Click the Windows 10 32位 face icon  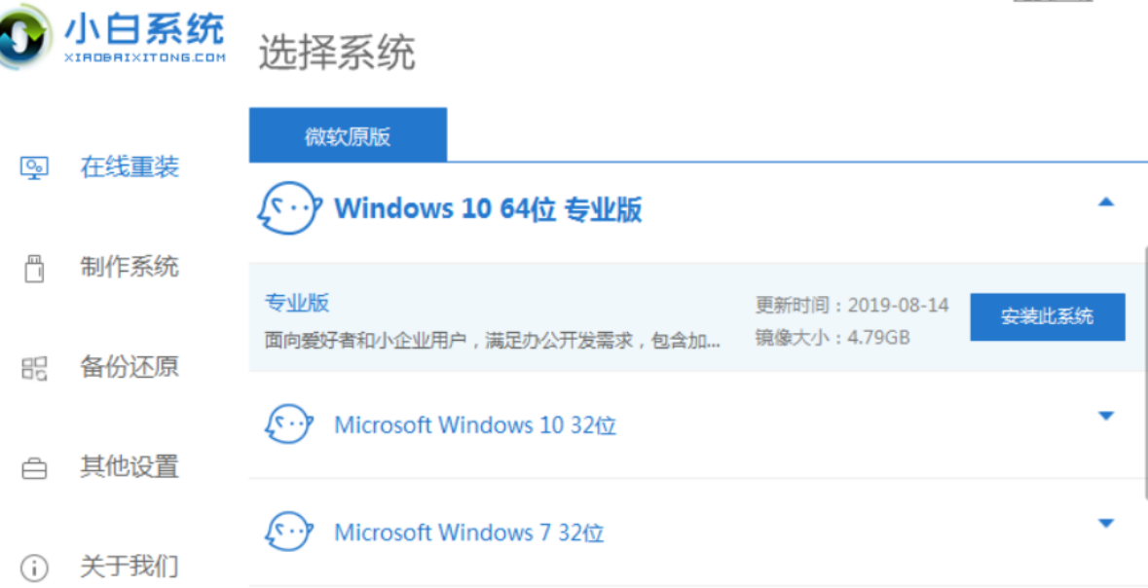click(288, 424)
